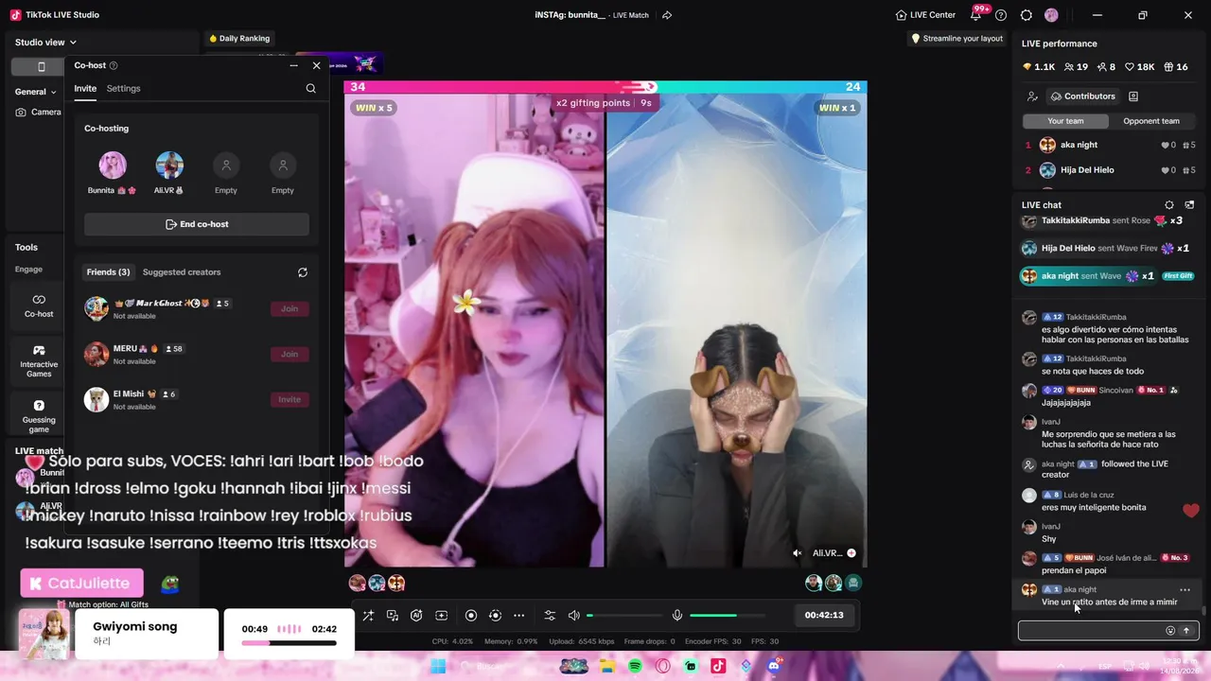Click Invite for El Mishi

point(290,399)
